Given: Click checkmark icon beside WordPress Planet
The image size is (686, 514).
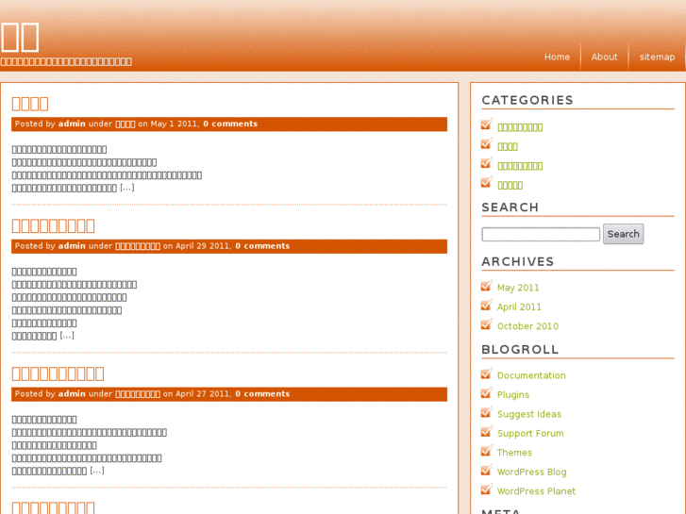Looking at the screenshot, I should 487,489.
